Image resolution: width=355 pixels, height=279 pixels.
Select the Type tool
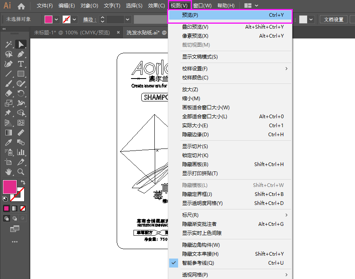coord(20,64)
